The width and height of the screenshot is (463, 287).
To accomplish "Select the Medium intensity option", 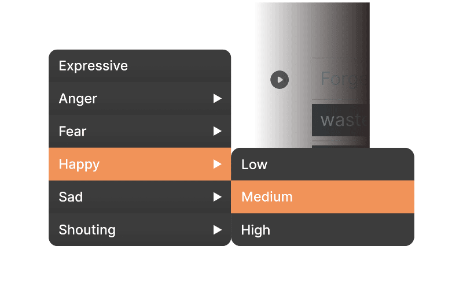I will click(267, 197).
